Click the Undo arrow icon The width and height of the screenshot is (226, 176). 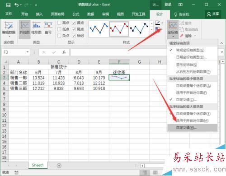coord(17,5)
